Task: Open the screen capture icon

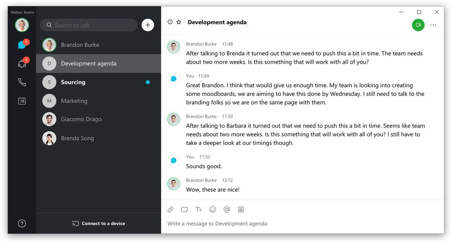Action: [185, 210]
